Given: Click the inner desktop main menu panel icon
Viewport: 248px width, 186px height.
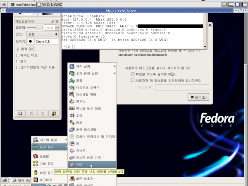Looking at the screenshot, I should point(5,180).
